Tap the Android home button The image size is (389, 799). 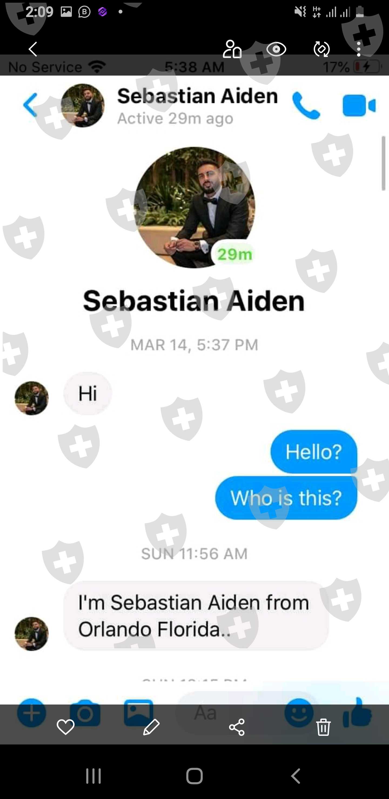point(195,776)
